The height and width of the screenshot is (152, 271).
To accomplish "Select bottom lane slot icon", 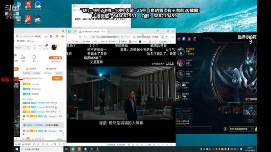I will (178, 97).
